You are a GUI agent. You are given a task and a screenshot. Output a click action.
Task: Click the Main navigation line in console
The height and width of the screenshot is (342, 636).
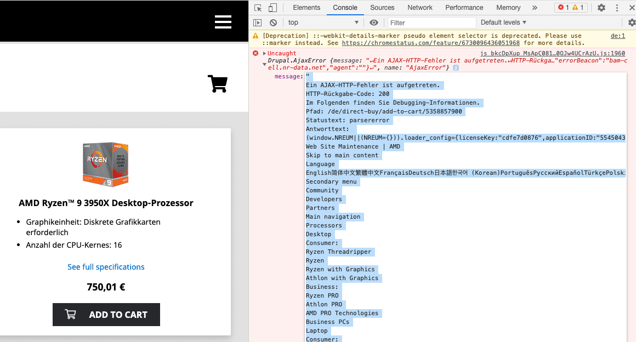[333, 216]
